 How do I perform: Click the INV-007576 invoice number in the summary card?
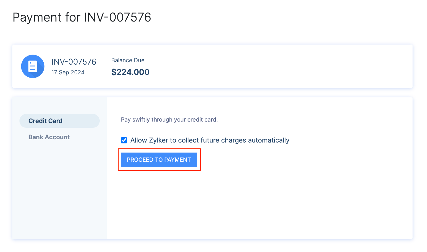tap(74, 62)
